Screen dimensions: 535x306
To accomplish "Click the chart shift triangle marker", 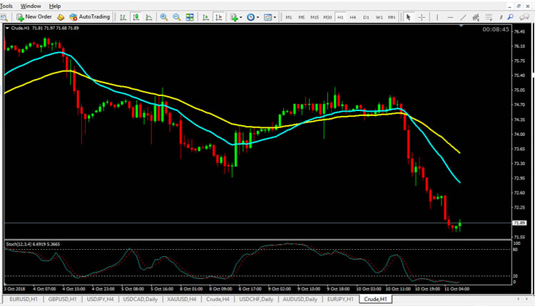I will pos(461,26).
